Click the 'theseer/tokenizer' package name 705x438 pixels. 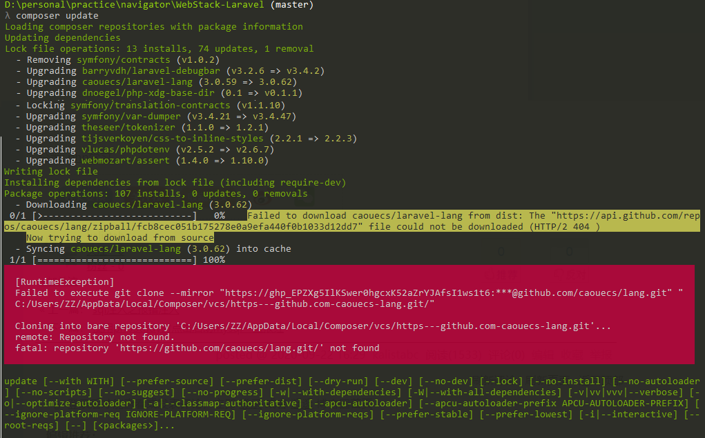(x=128, y=128)
